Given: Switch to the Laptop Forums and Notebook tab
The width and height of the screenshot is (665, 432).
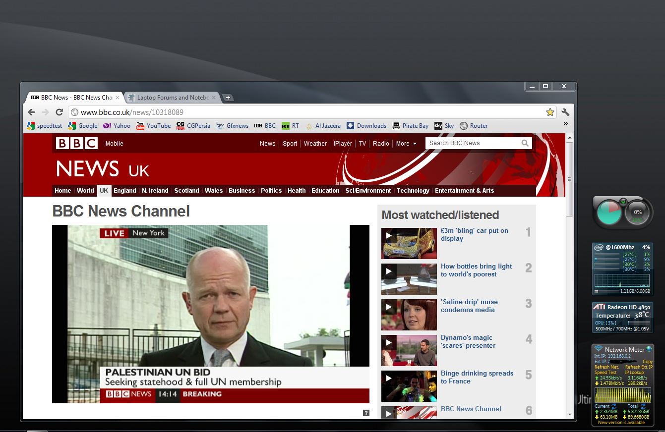Looking at the screenshot, I should click(x=172, y=98).
